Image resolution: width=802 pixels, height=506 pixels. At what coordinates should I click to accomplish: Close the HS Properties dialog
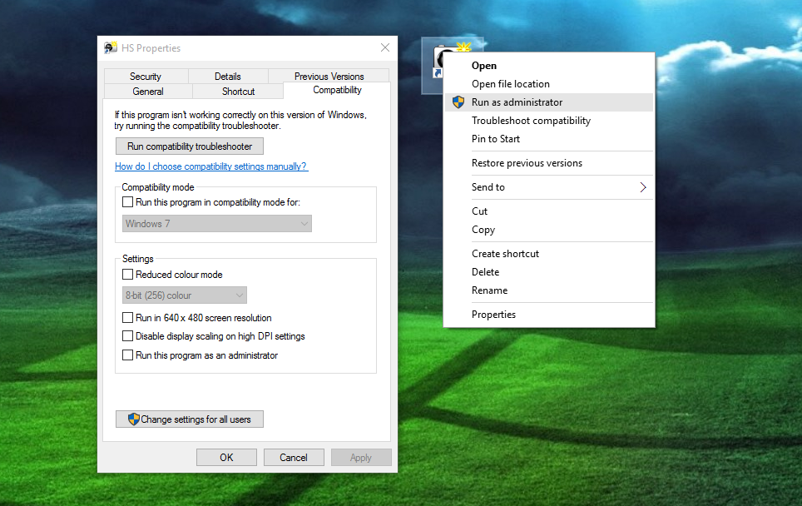tap(385, 47)
